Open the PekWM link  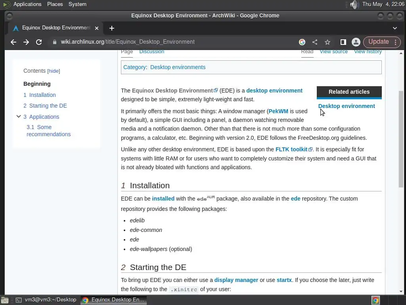(x=278, y=111)
